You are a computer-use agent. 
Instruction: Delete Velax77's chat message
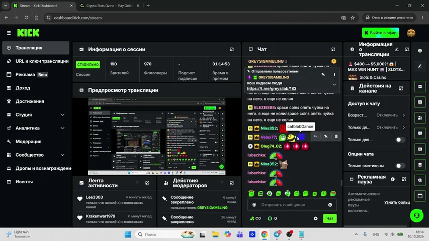click(336, 137)
